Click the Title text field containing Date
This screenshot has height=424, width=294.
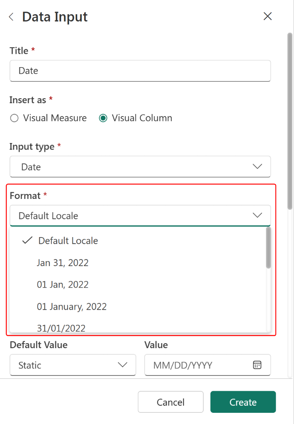tap(140, 71)
